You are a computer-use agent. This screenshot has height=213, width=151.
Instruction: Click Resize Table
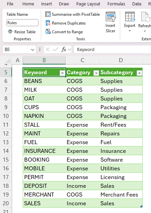click(22, 32)
